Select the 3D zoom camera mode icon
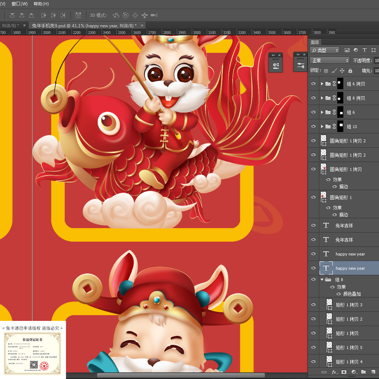 coord(154,15)
